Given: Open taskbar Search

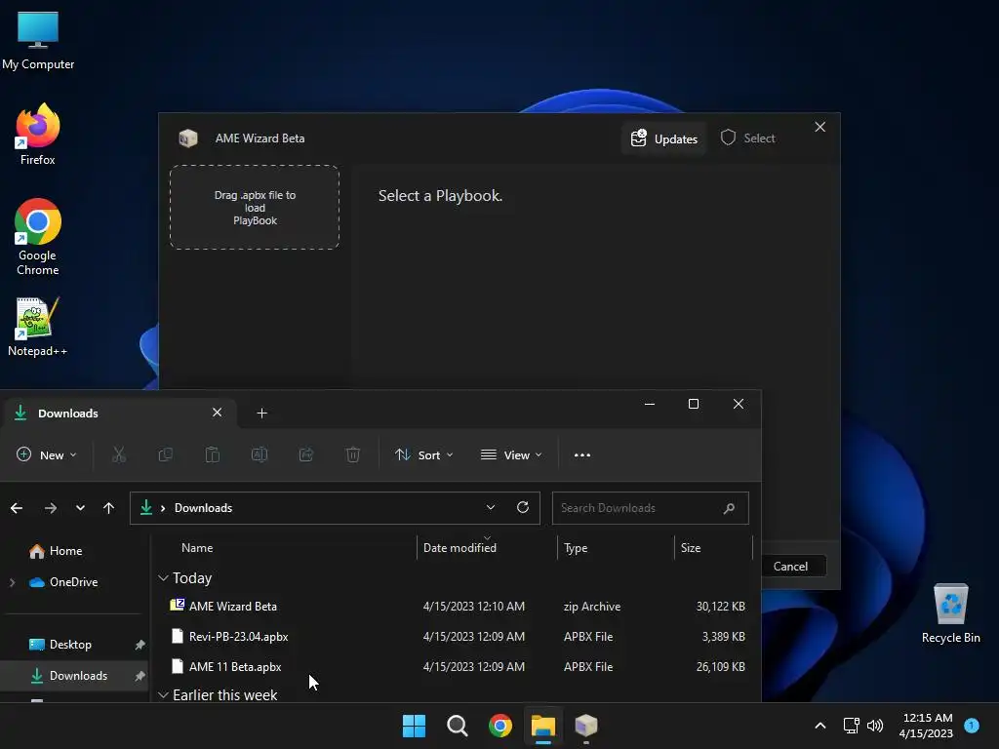Looking at the screenshot, I should [458, 726].
